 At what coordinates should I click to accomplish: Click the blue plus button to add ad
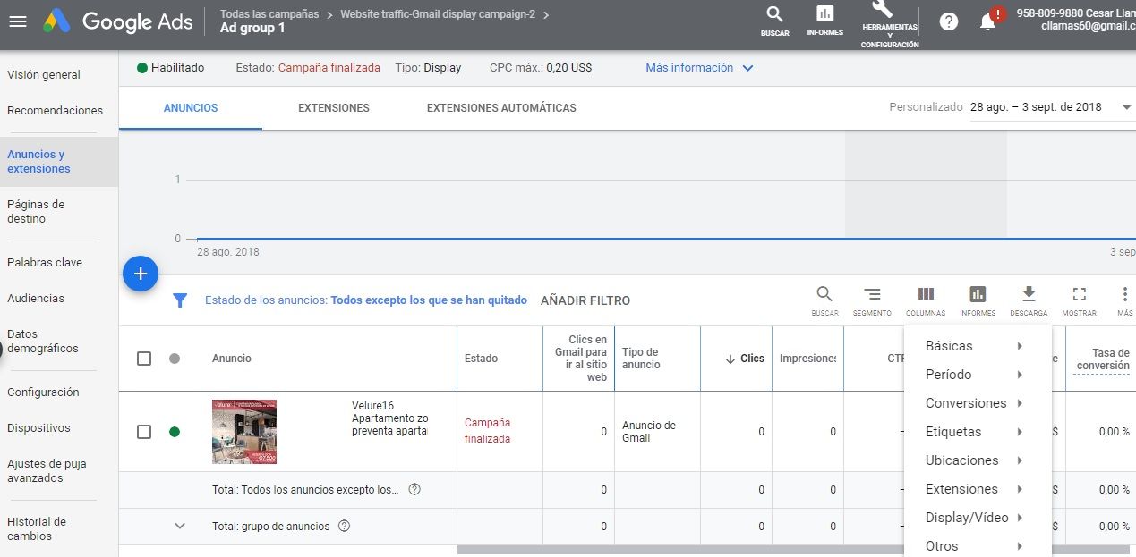pyautogui.click(x=141, y=274)
